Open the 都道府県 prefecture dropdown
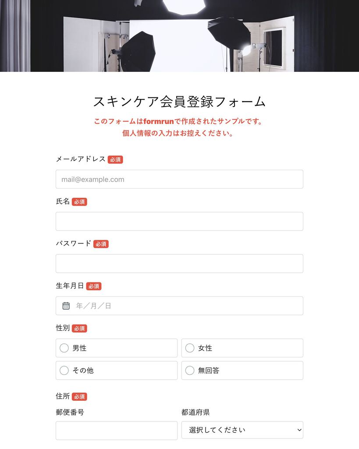Image resolution: width=359 pixels, height=449 pixels. [x=242, y=430]
